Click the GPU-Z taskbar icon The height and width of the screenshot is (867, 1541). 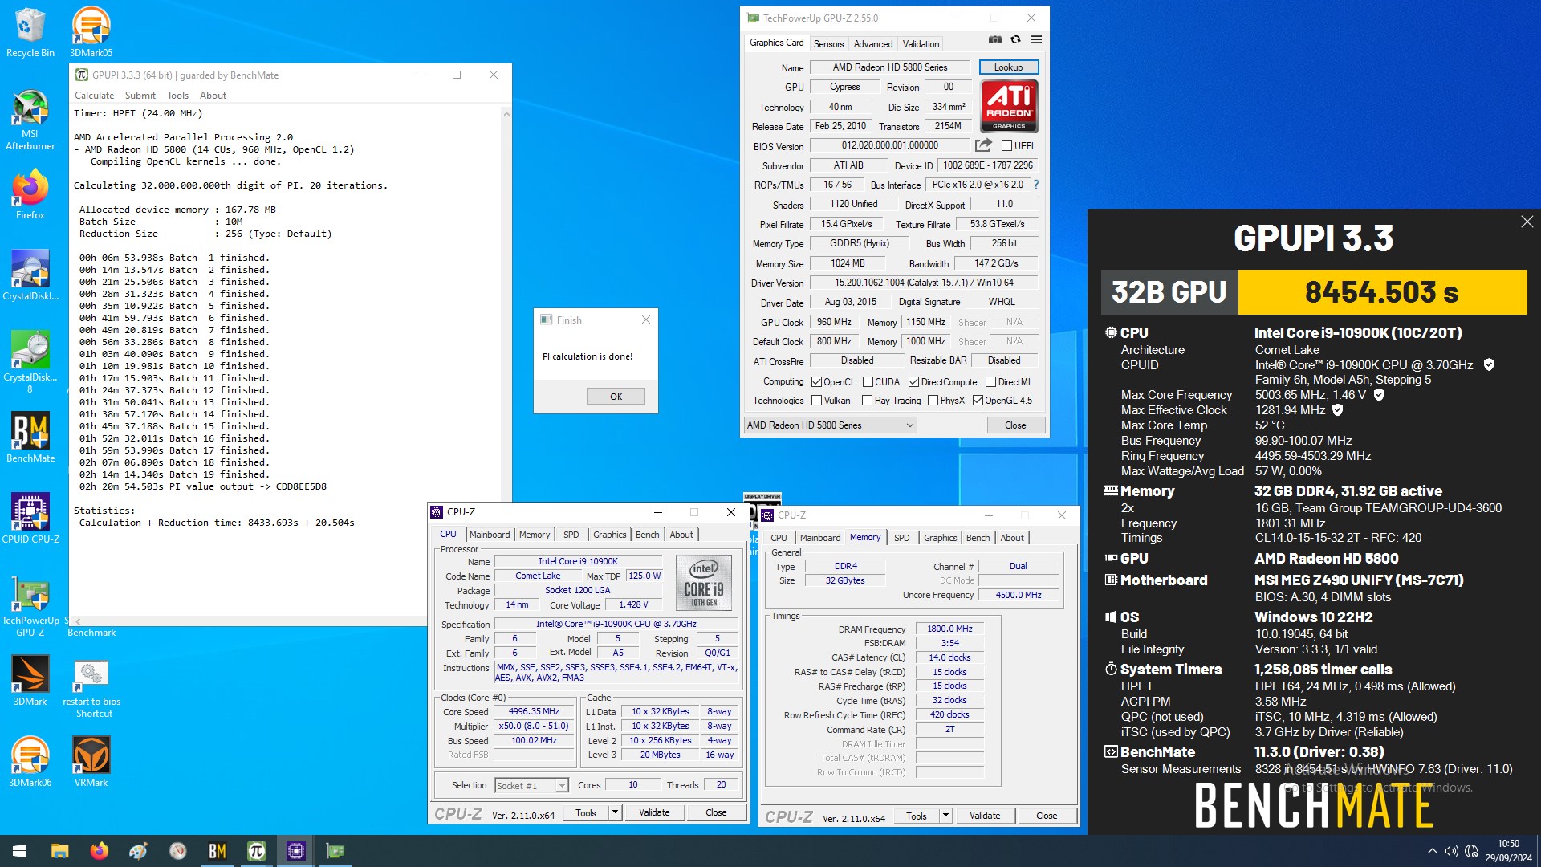335,851
